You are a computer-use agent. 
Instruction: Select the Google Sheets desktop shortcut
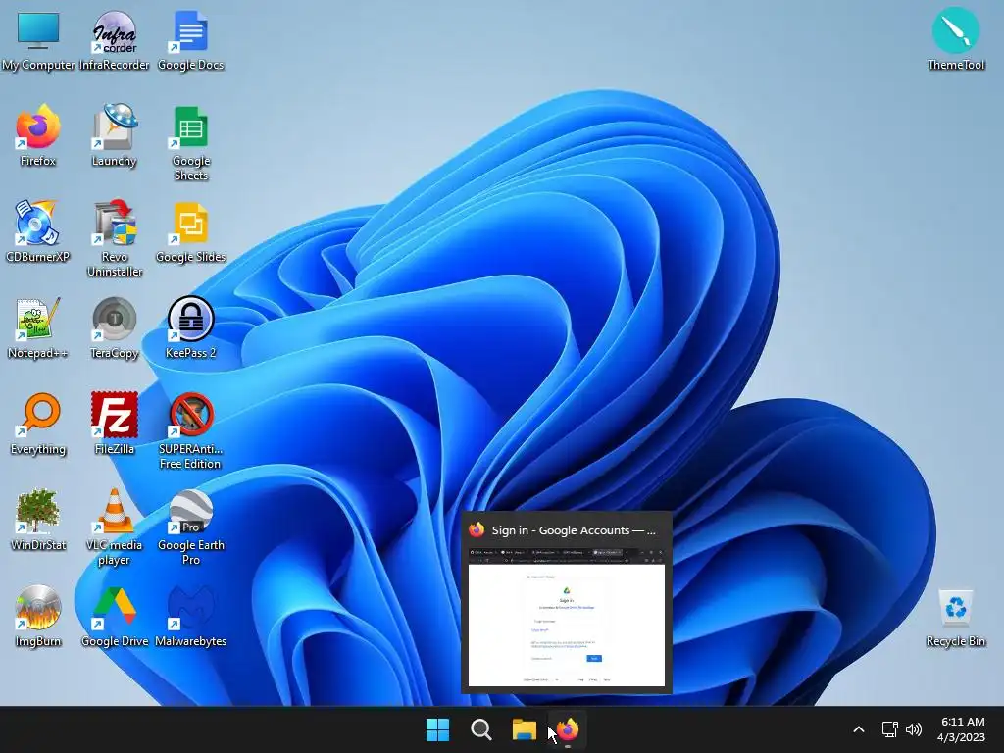coord(190,143)
